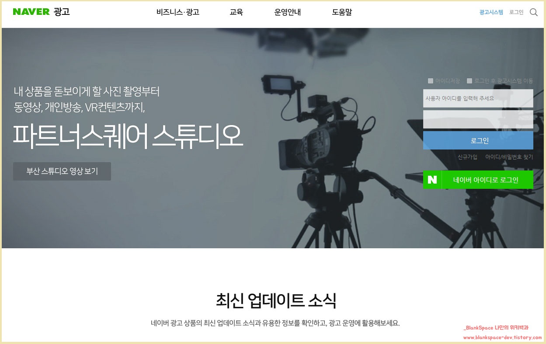Click the blue 로그인 button
The image size is (546, 344).
(x=478, y=140)
